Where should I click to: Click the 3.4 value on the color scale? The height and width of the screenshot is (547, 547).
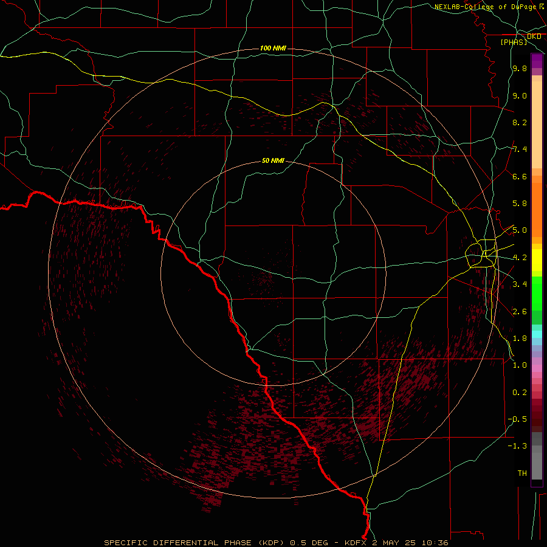[520, 284]
